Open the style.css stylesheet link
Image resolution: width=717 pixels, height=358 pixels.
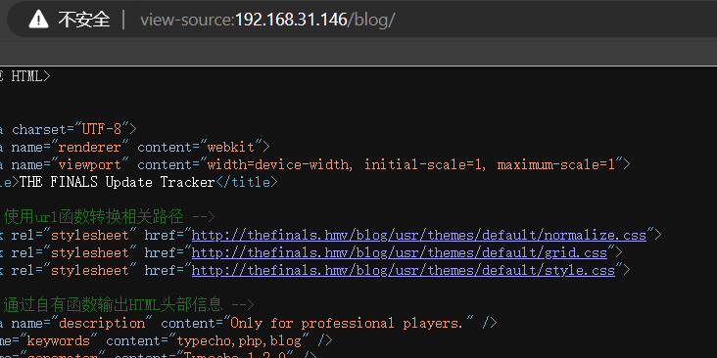404,270
